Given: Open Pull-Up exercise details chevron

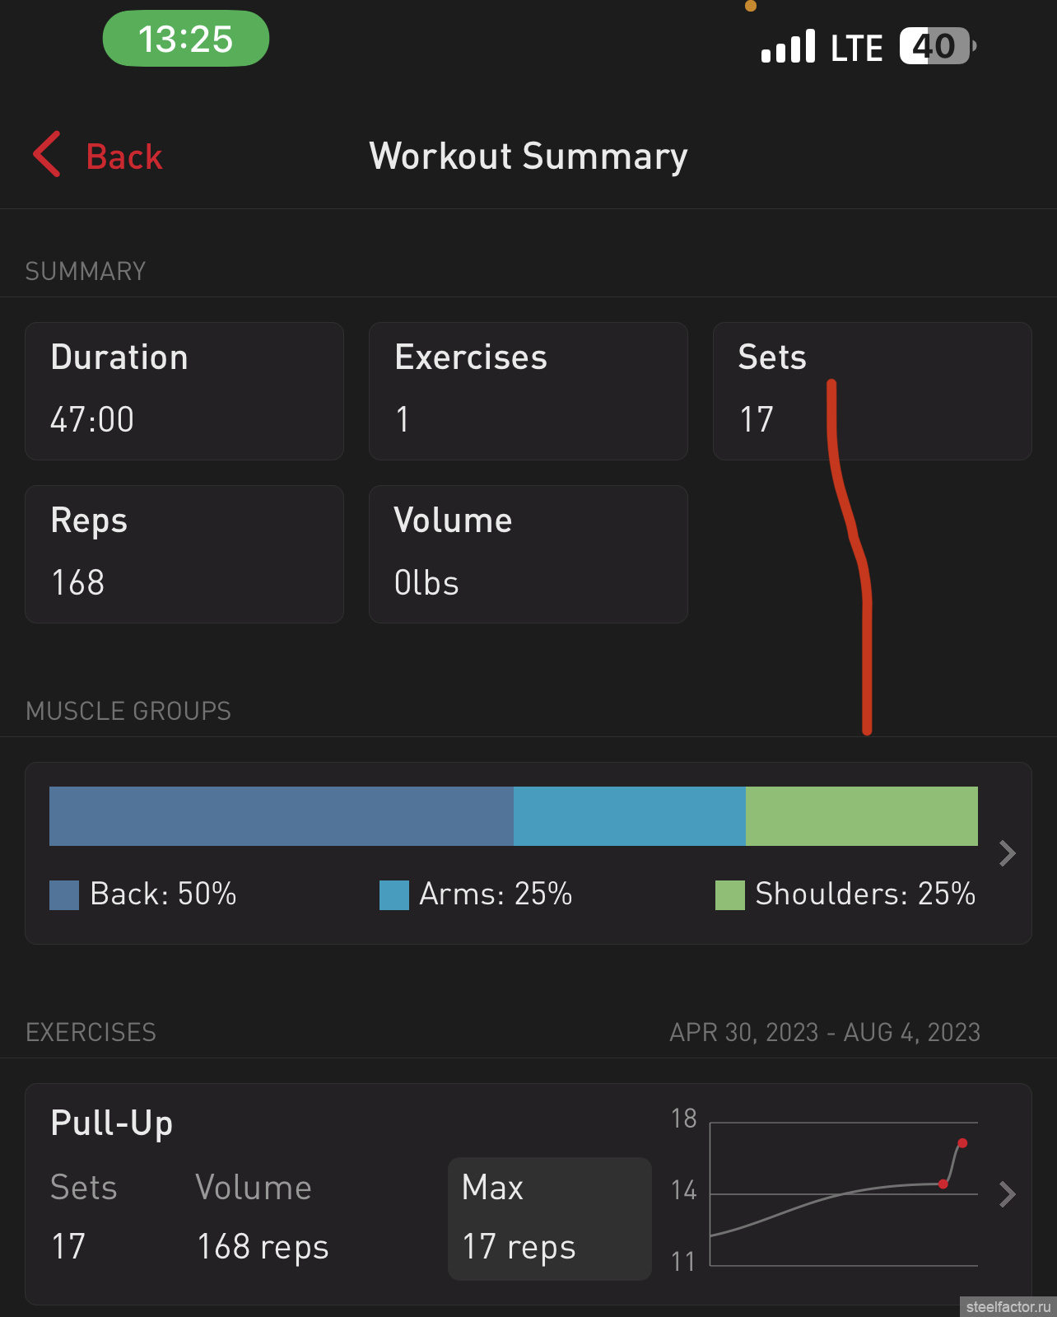Looking at the screenshot, I should click(1006, 1194).
